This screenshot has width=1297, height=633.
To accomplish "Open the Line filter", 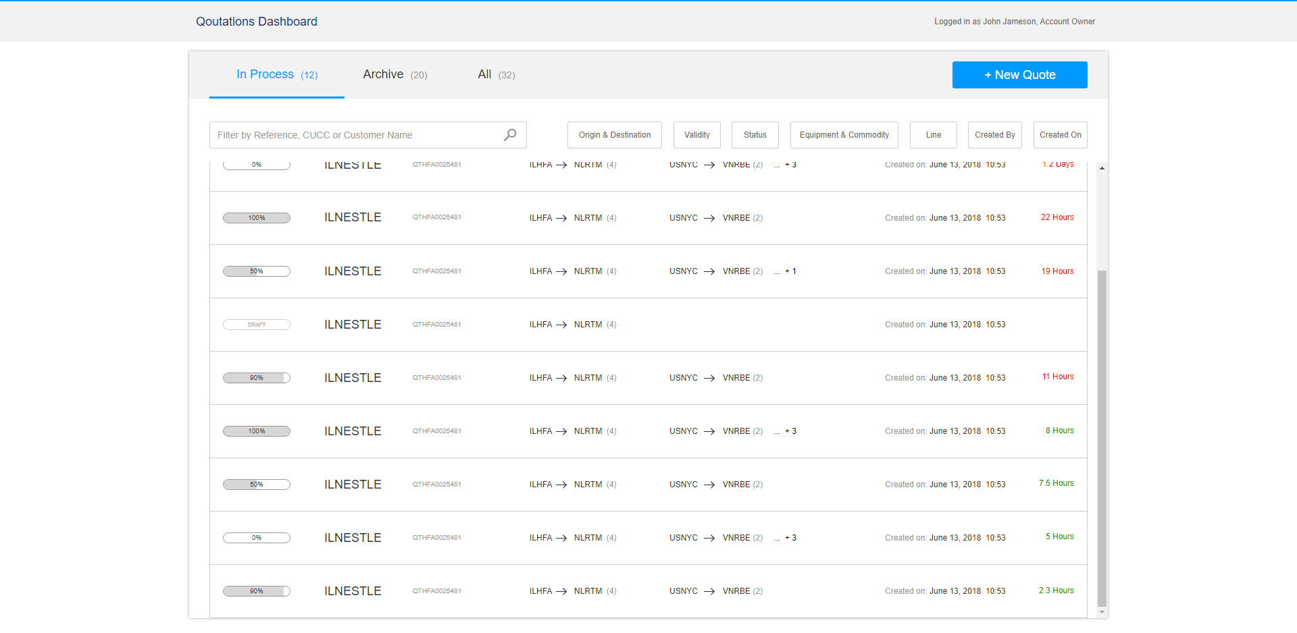I will point(934,135).
